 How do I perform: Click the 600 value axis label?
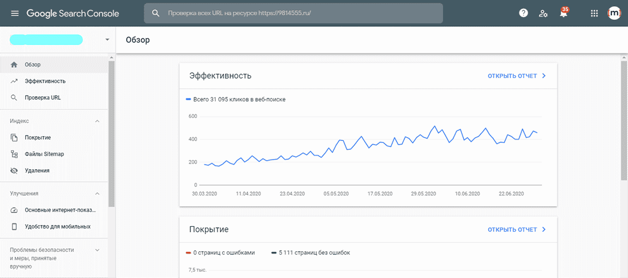point(193,117)
